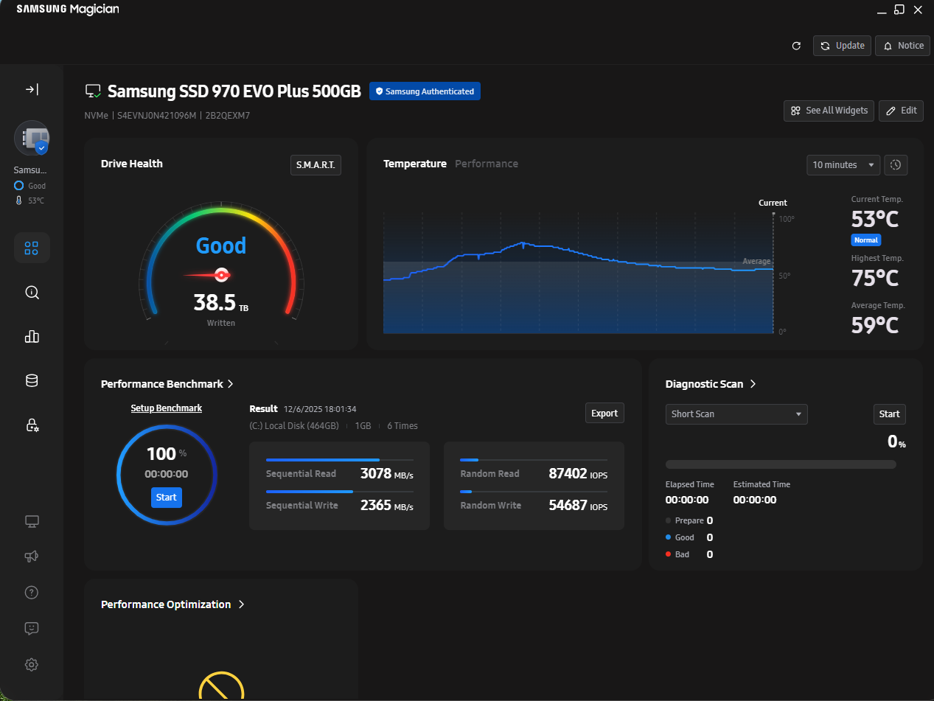Open the 10 minutes time range dropdown
Image resolution: width=934 pixels, height=701 pixels.
point(843,165)
